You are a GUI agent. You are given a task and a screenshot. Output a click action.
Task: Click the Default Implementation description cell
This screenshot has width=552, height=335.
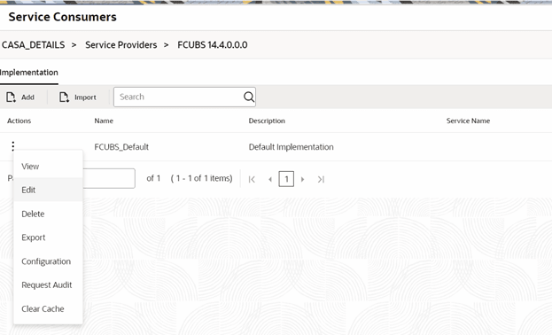click(292, 147)
